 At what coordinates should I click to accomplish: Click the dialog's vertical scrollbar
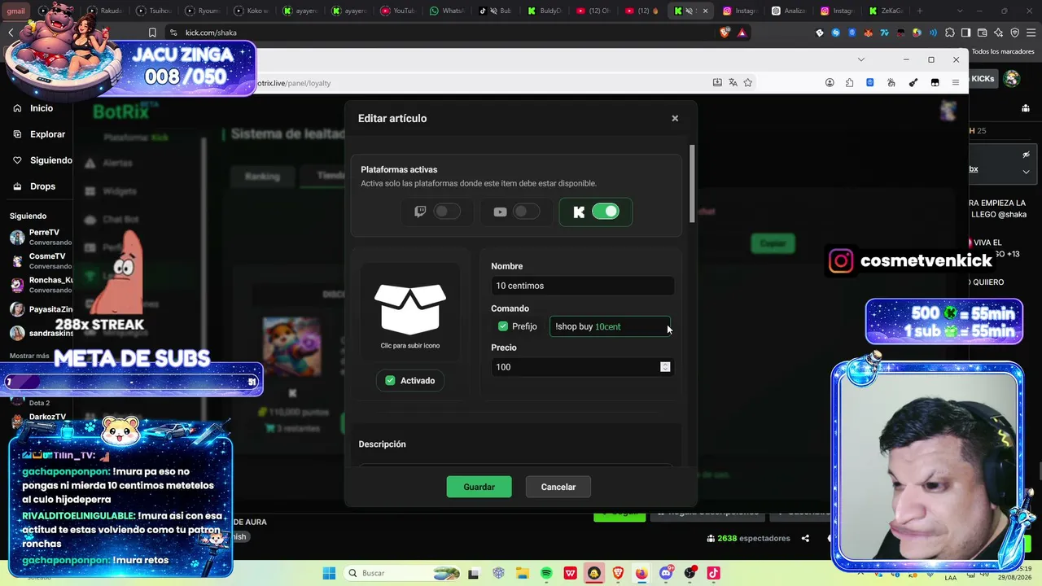click(693, 183)
